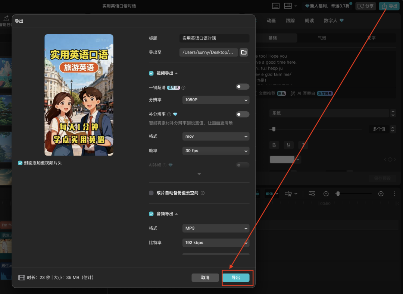403x294 pixels.
Task: Open the 分辨率 resolution dropdown showing 1080P
Action: 216,100
